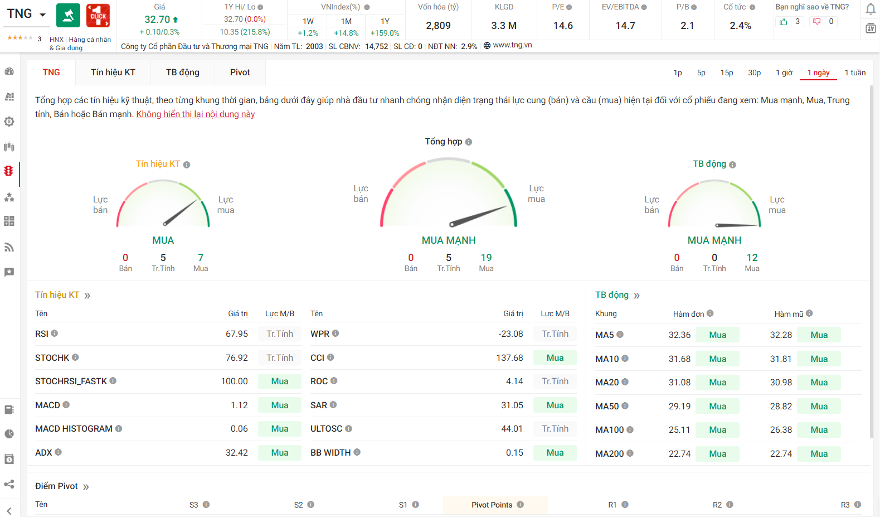Switch to the TB động tab
The height and width of the screenshot is (517, 880).
pos(182,73)
